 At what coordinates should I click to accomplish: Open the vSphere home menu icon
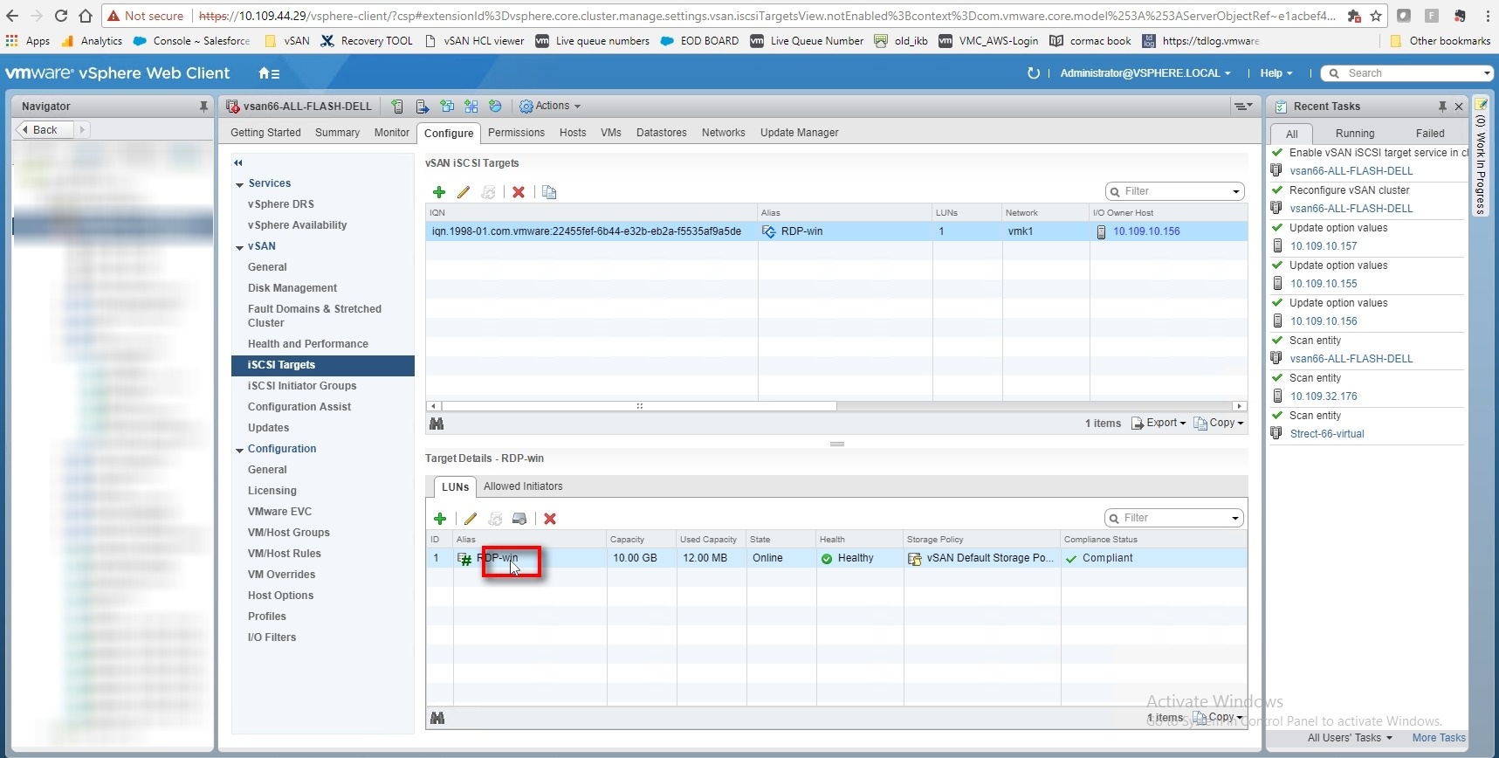tap(269, 73)
